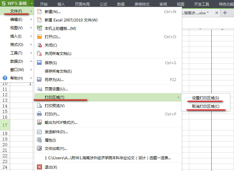Click the icon beside 关闭所有文档(L)
This screenshot has height=171, width=234.
pyautogui.click(x=39, y=53)
